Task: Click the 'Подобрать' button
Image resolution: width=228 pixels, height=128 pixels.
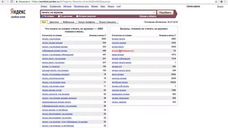Action: (165, 12)
